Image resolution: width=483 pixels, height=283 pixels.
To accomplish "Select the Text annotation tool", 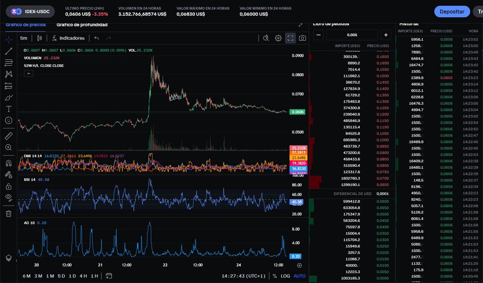I will click(8, 109).
